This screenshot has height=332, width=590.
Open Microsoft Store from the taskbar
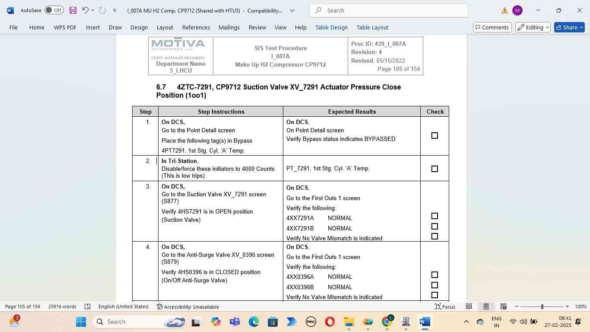273,322
